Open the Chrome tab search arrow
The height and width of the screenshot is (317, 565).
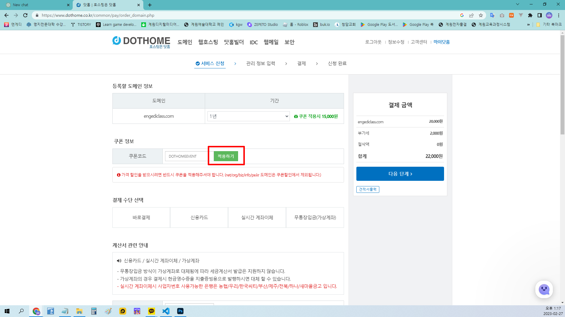tap(517, 5)
